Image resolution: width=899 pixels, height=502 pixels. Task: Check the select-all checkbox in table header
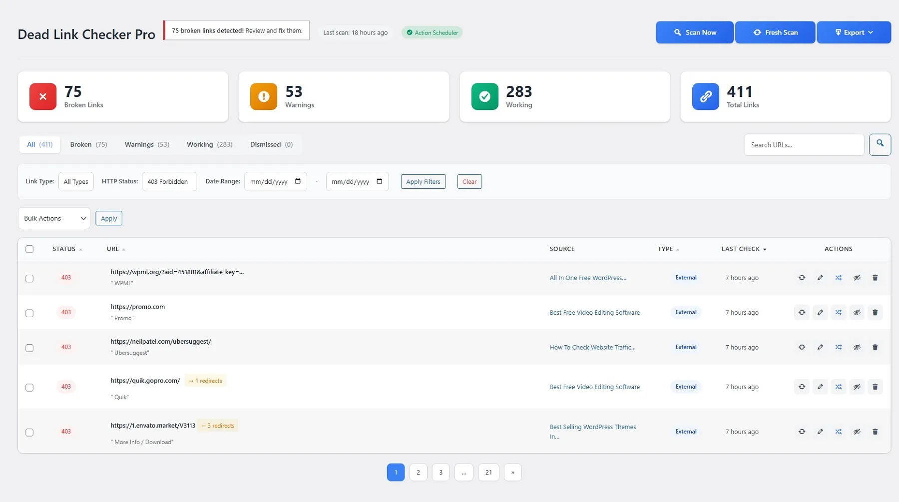29,249
